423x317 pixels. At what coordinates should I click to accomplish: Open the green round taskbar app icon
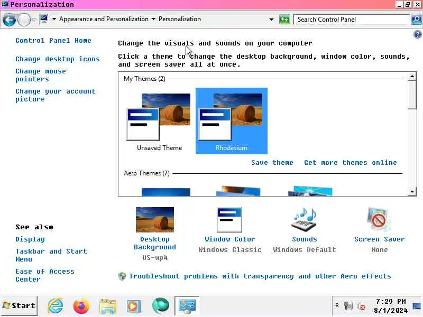coord(161,306)
